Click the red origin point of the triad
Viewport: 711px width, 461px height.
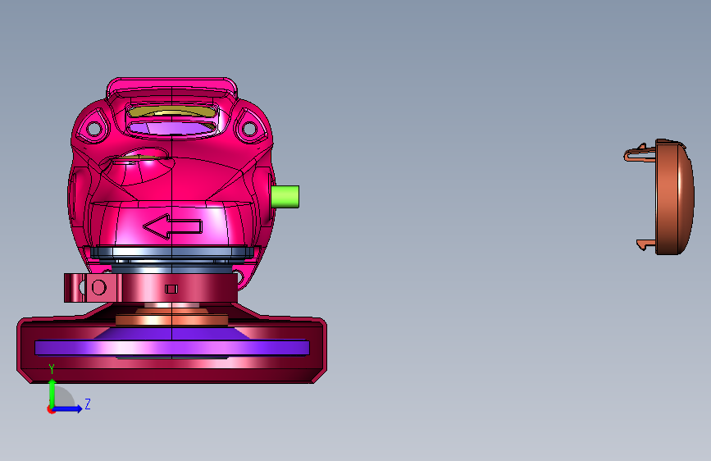coord(51,409)
